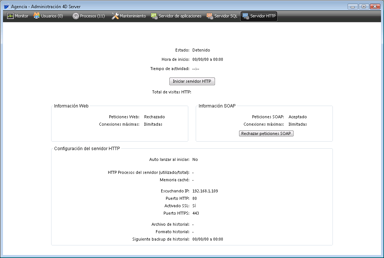384x258 pixels.
Task: Click the Hora de inicio label
Action: [x=175, y=60]
